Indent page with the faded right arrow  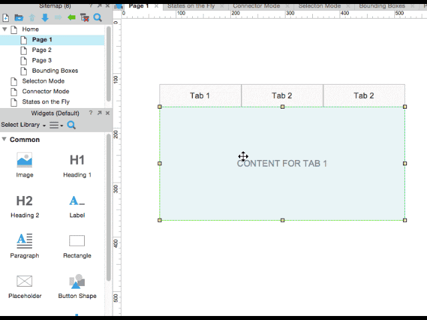click(x=58, y=18)
